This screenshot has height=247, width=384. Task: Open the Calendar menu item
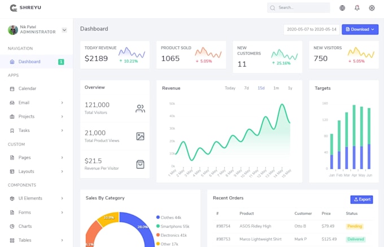point(36,89)
